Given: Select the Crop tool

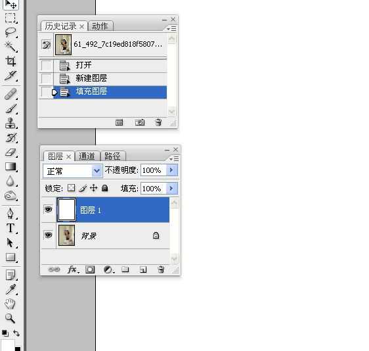Looking at the screenshot, I should [11, 61].
